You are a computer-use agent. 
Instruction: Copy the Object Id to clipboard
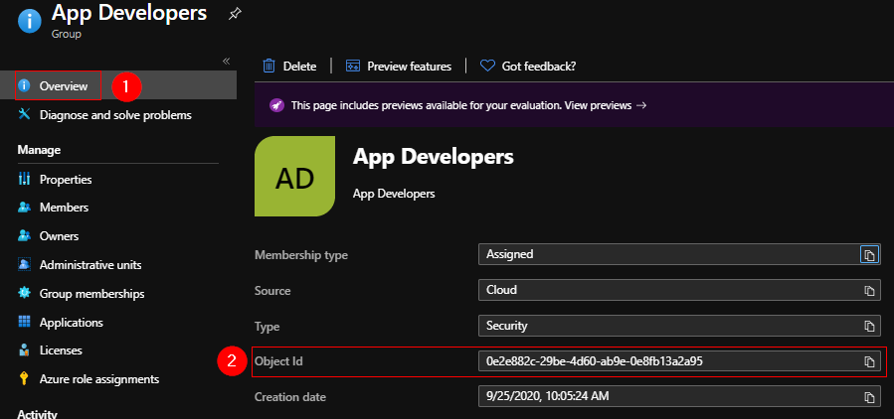point(869,361)
